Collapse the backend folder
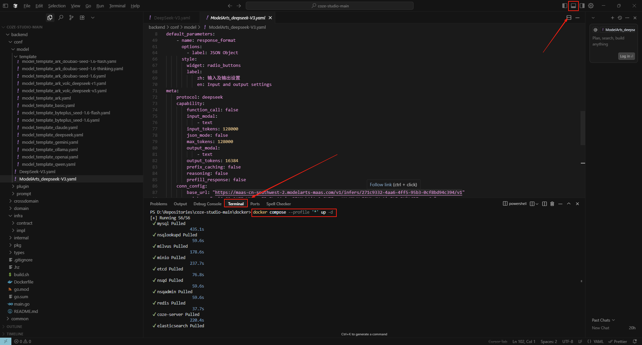642x345 pixels. click(x=19, y=34)
